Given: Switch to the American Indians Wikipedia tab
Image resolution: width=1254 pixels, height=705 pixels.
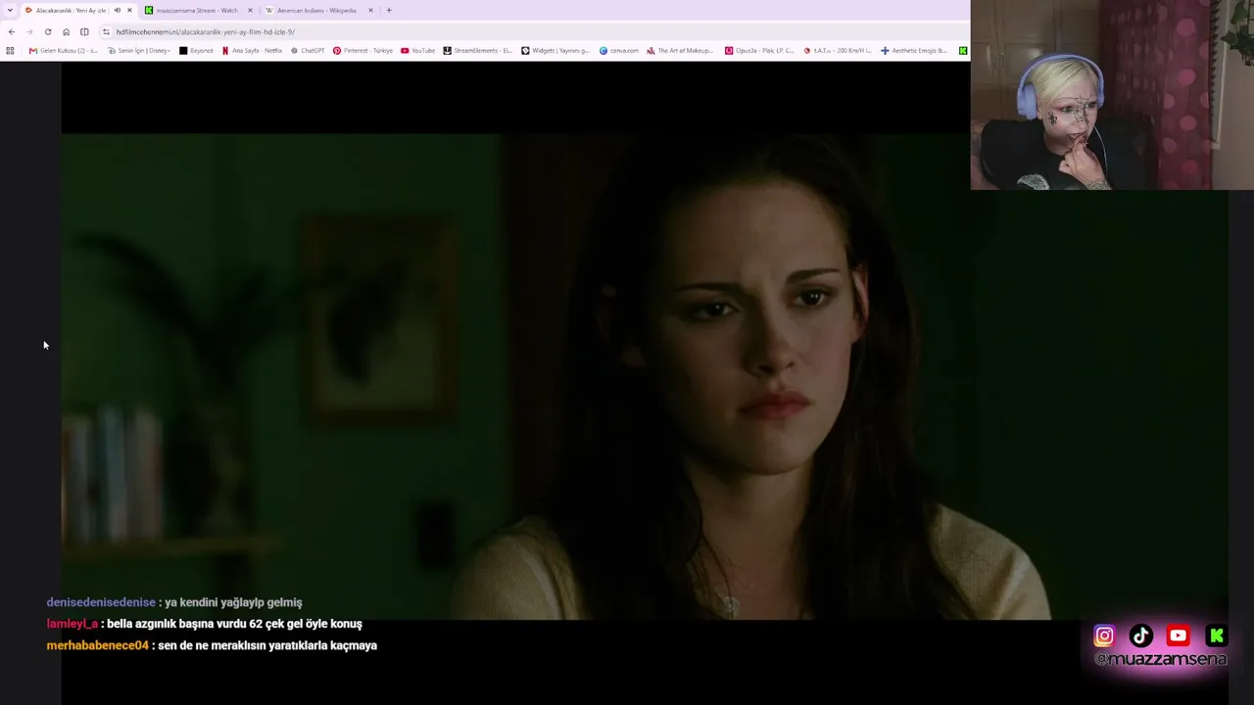Looking at the screenshot, I should [319, 10].
